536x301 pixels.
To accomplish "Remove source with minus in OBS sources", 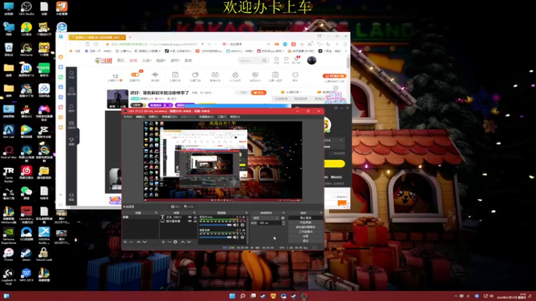I will pyautogui.click(x=170, y=241).
